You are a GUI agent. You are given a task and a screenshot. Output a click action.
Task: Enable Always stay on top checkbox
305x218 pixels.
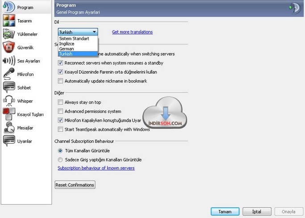[60, 102]
